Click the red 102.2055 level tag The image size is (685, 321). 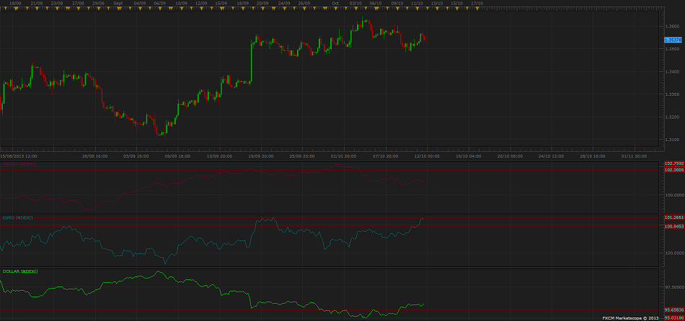point(673,170)
